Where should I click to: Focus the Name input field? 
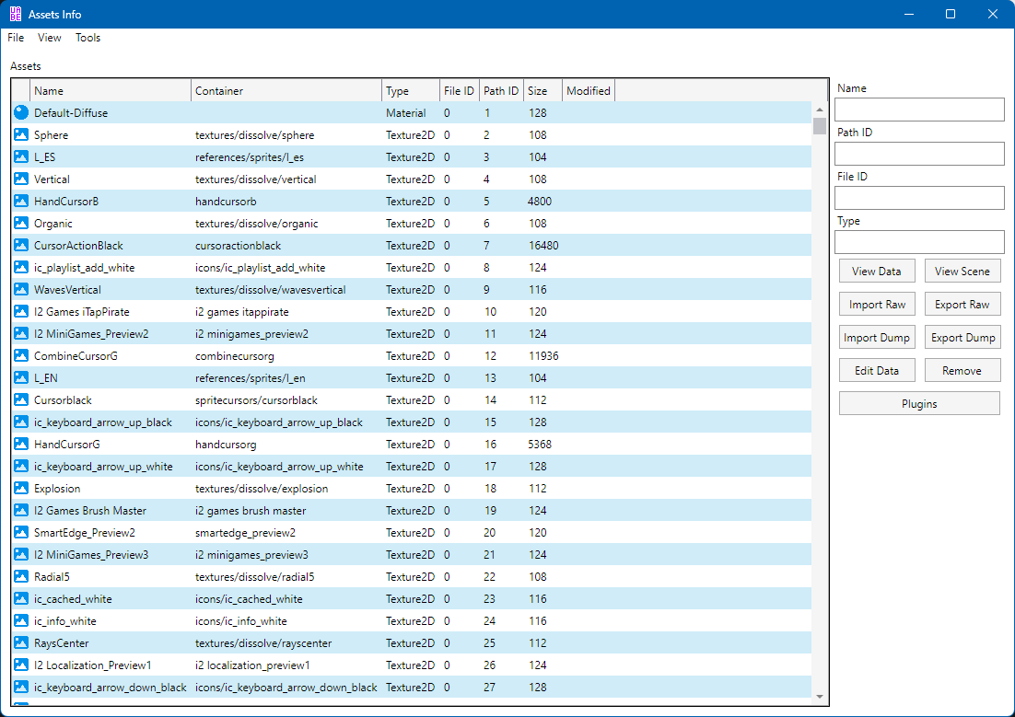pyautogui.click(x=919, y=110)
